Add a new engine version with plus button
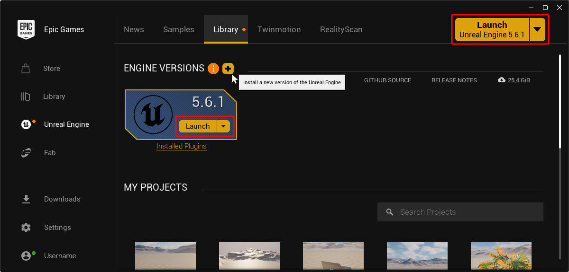Screen dimensions: 569x272 [228, 69]
